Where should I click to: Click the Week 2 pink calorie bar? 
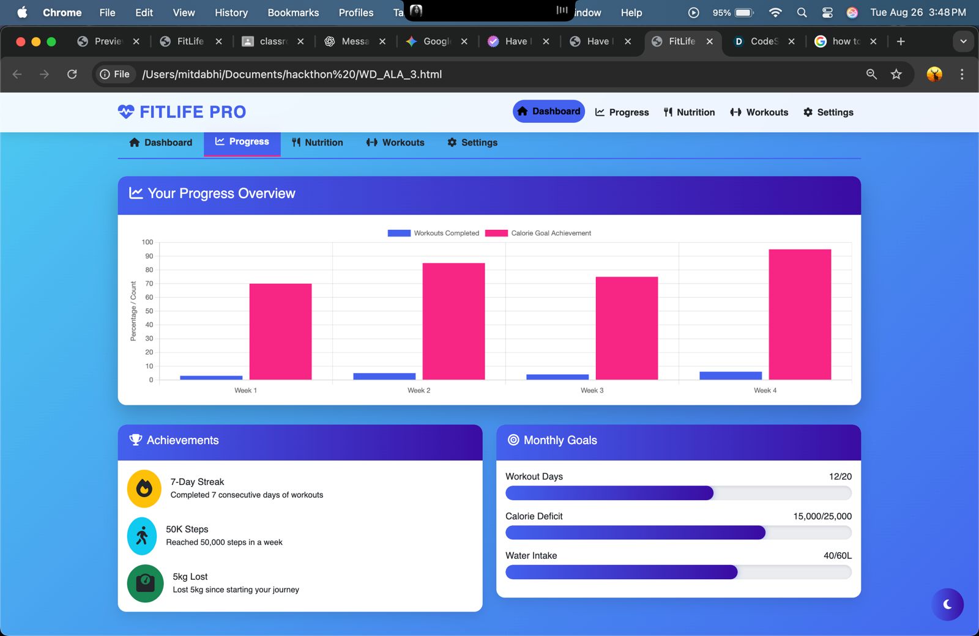click(453, 321)
